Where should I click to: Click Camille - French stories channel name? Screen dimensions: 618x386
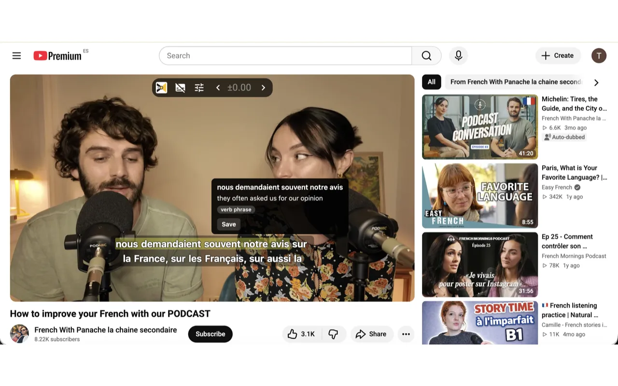point(574,325)
